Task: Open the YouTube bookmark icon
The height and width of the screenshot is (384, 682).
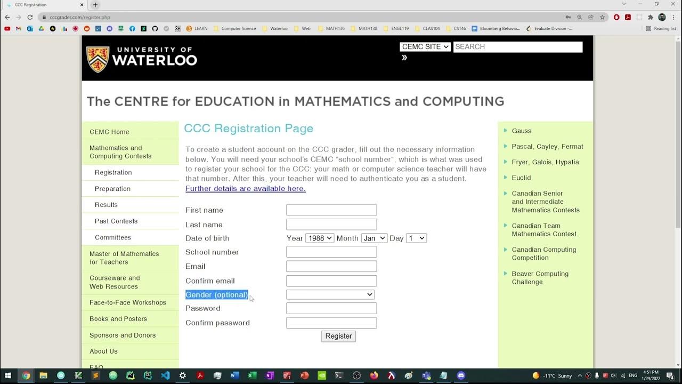Action: click(7, 29)
